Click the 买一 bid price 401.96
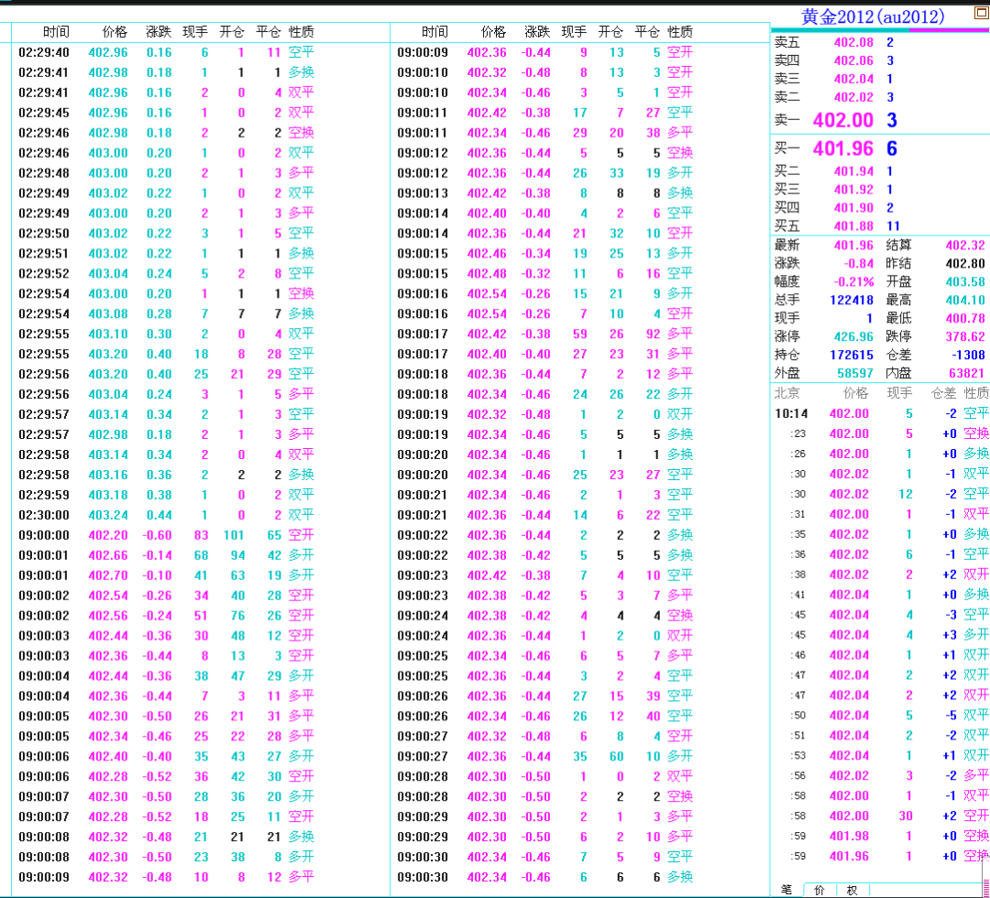 (842, 148)
